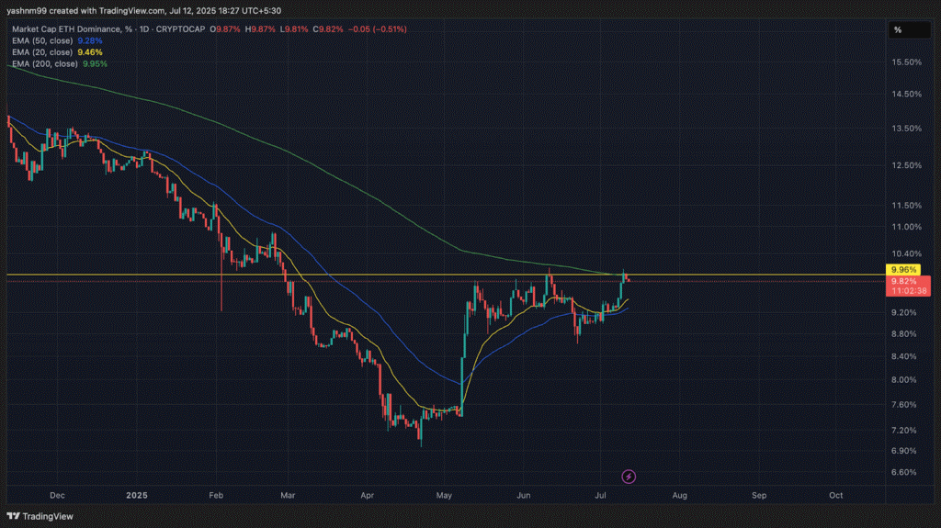
Task: Click the 2025 label on time axis
Action: (137, 496)
